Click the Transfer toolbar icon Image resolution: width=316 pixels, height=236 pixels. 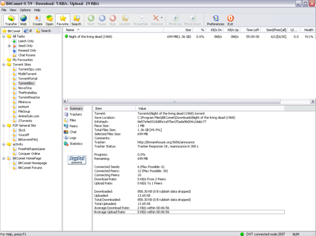[x=11, y=20]
